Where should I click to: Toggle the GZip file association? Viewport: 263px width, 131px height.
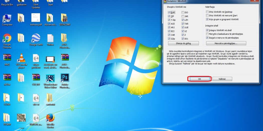(169, 39)
